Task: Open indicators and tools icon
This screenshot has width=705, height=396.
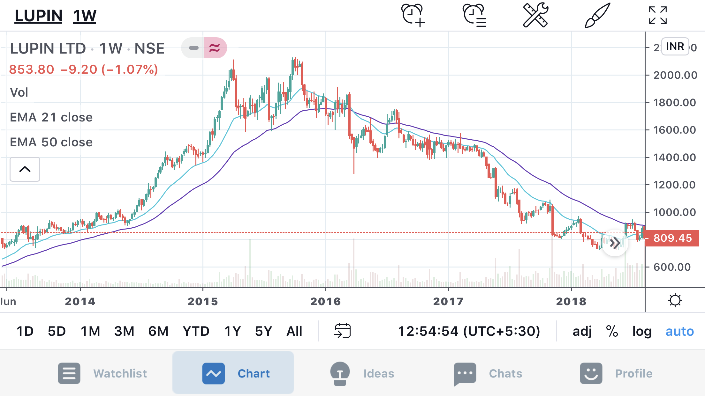Action: (x=535, y=15)
